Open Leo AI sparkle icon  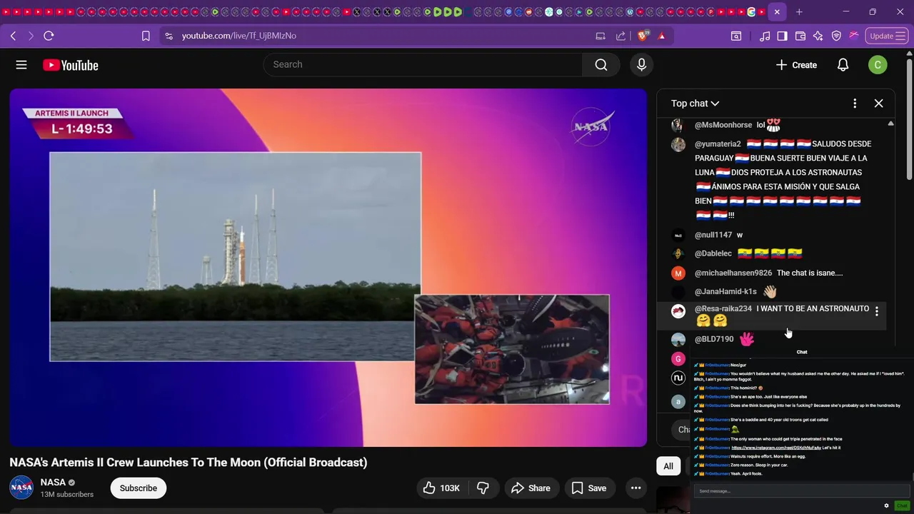[818, 36]
